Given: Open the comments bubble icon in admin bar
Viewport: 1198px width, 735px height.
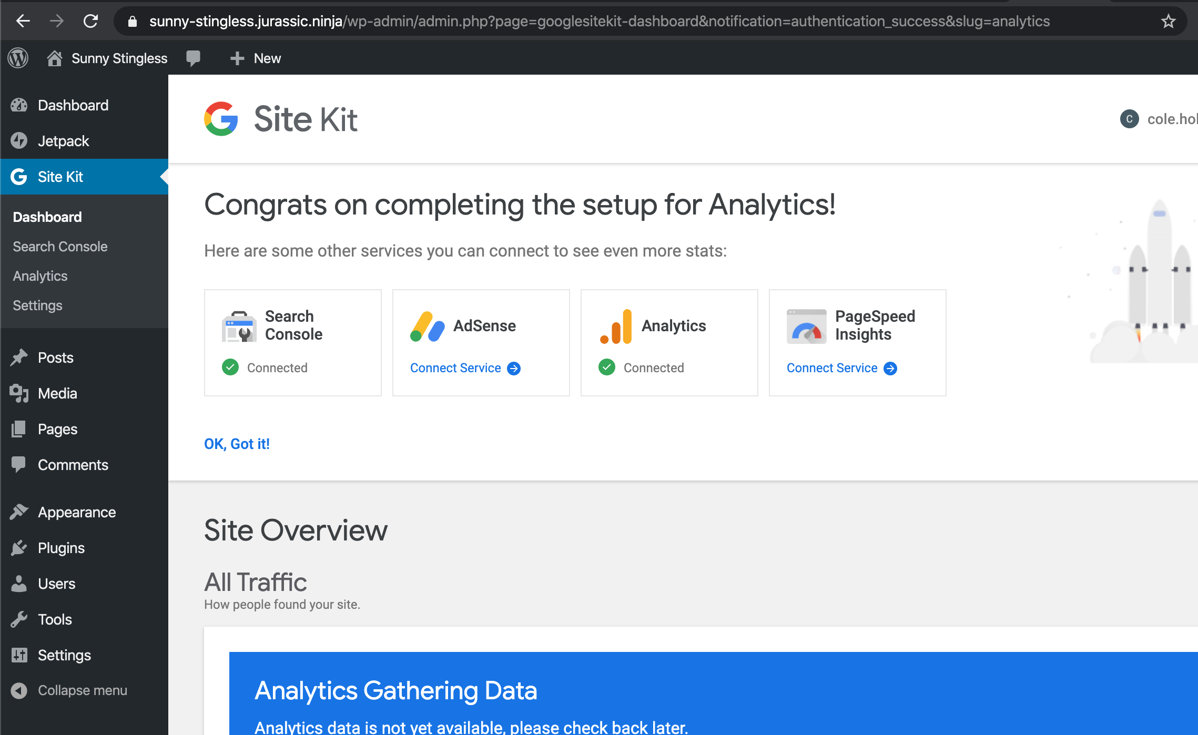Looking at the screenshot, I should coord(193,58).
